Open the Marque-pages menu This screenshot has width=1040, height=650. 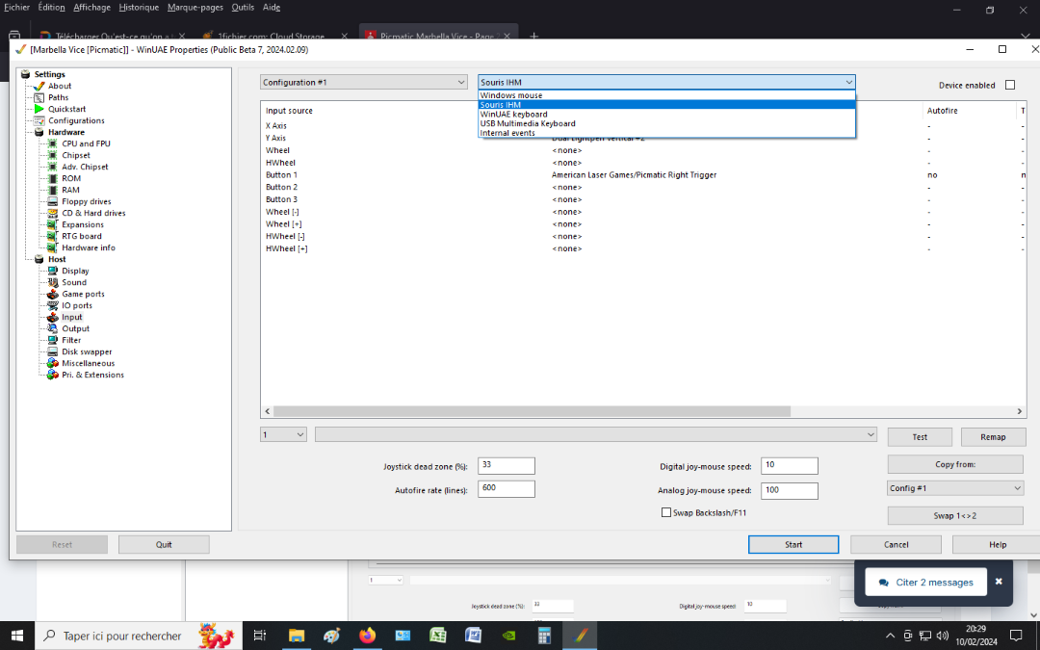pyautogui.click(x=195, y=7)
